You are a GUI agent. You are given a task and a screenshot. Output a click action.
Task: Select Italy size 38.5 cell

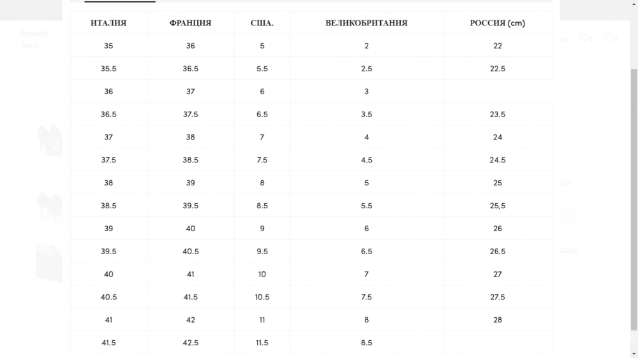[x=108, y=206]
